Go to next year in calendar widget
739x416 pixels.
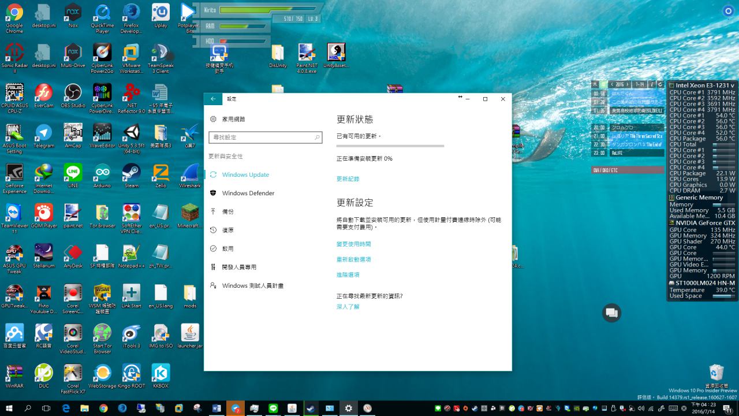click(x=628, y=84)
